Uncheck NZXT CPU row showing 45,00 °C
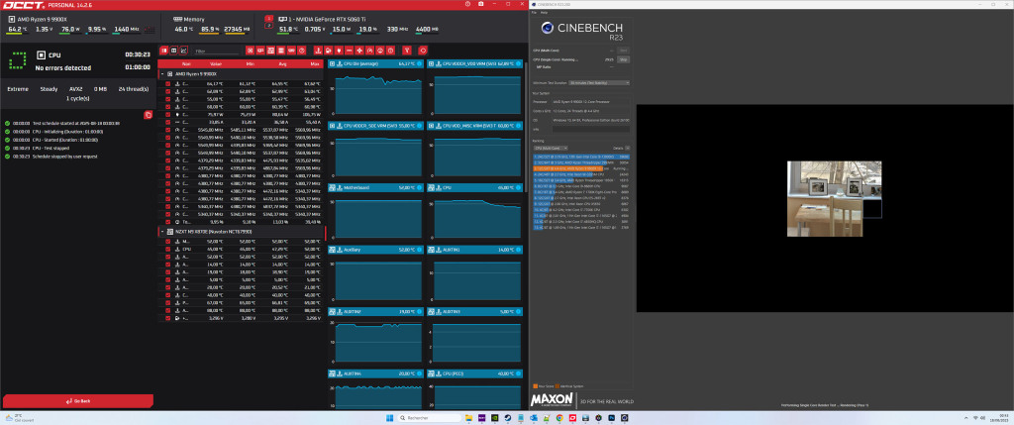Viewport: 1014px width, 425px height. tap(168, 249)
